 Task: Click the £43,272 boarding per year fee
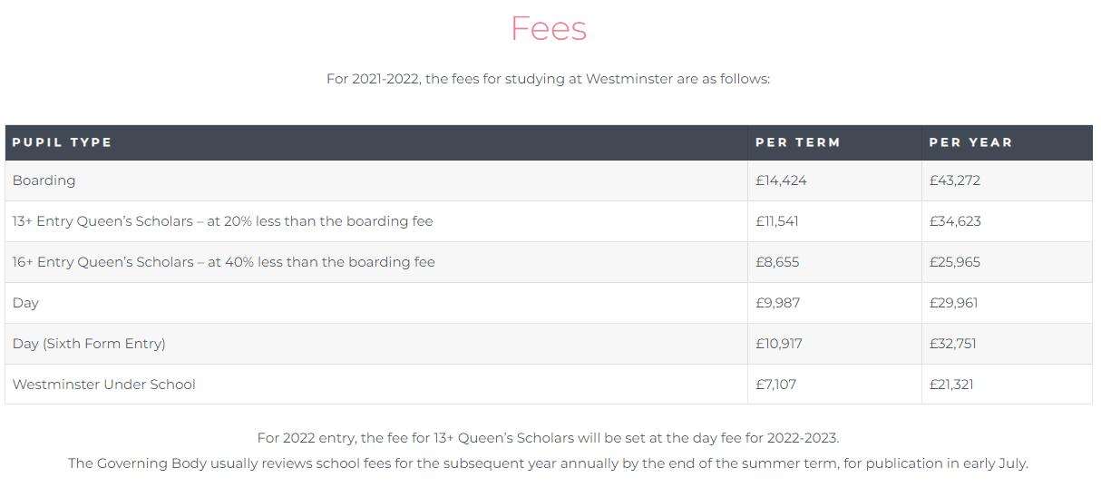click(x=955, y=180)
